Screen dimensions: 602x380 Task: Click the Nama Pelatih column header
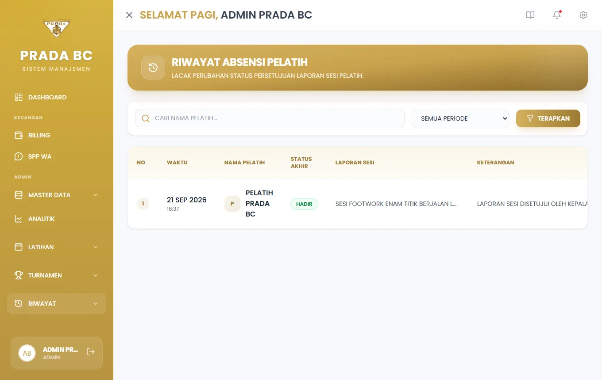click(244, 163)
